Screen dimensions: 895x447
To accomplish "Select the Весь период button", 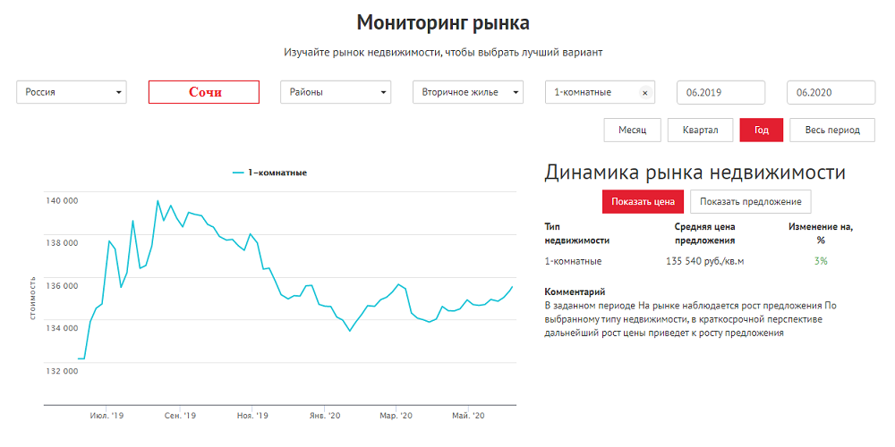I will point(832,130).
